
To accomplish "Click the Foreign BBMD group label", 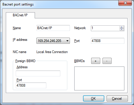I will (x=25, y=61).
